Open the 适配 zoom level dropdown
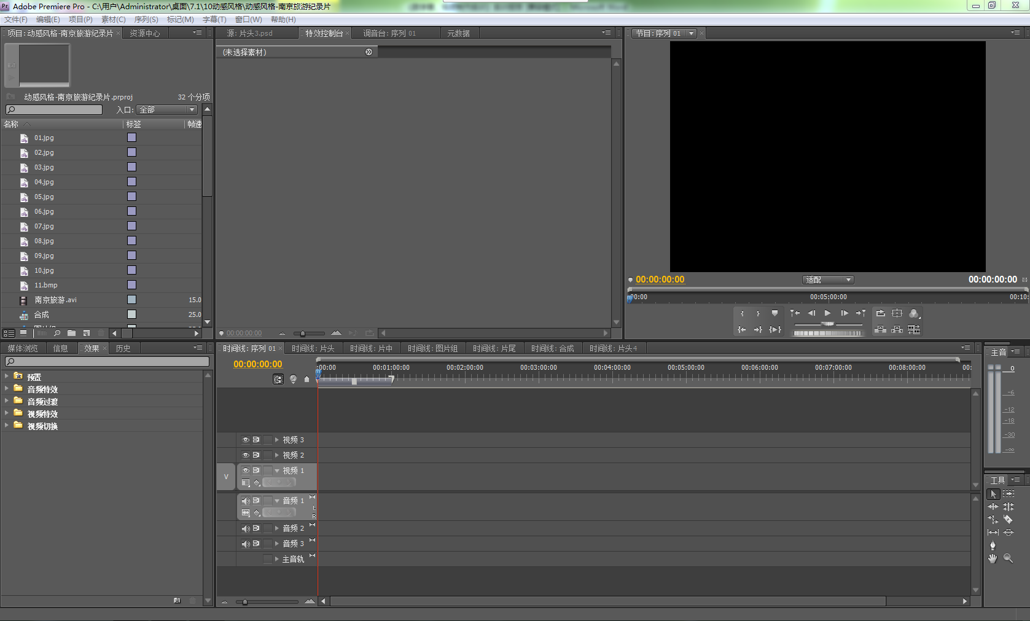Viewport: 1030px width, 621px height. (x=828, y=280)
